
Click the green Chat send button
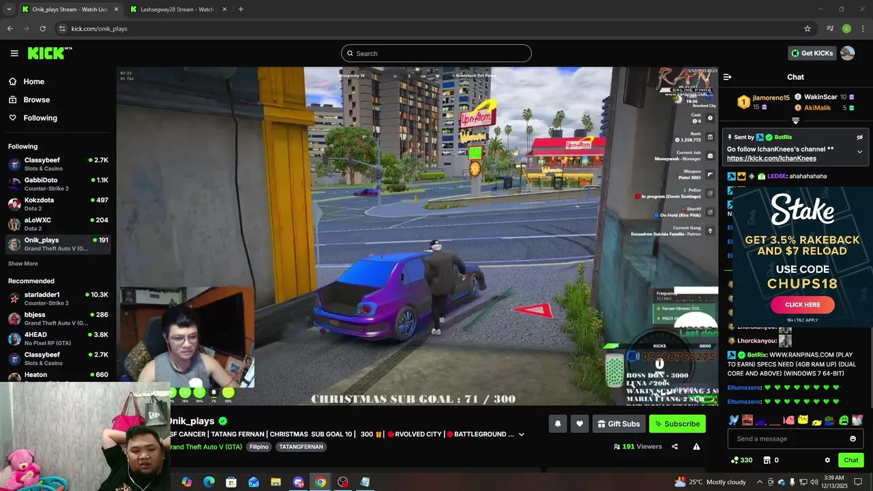(850, 460)
